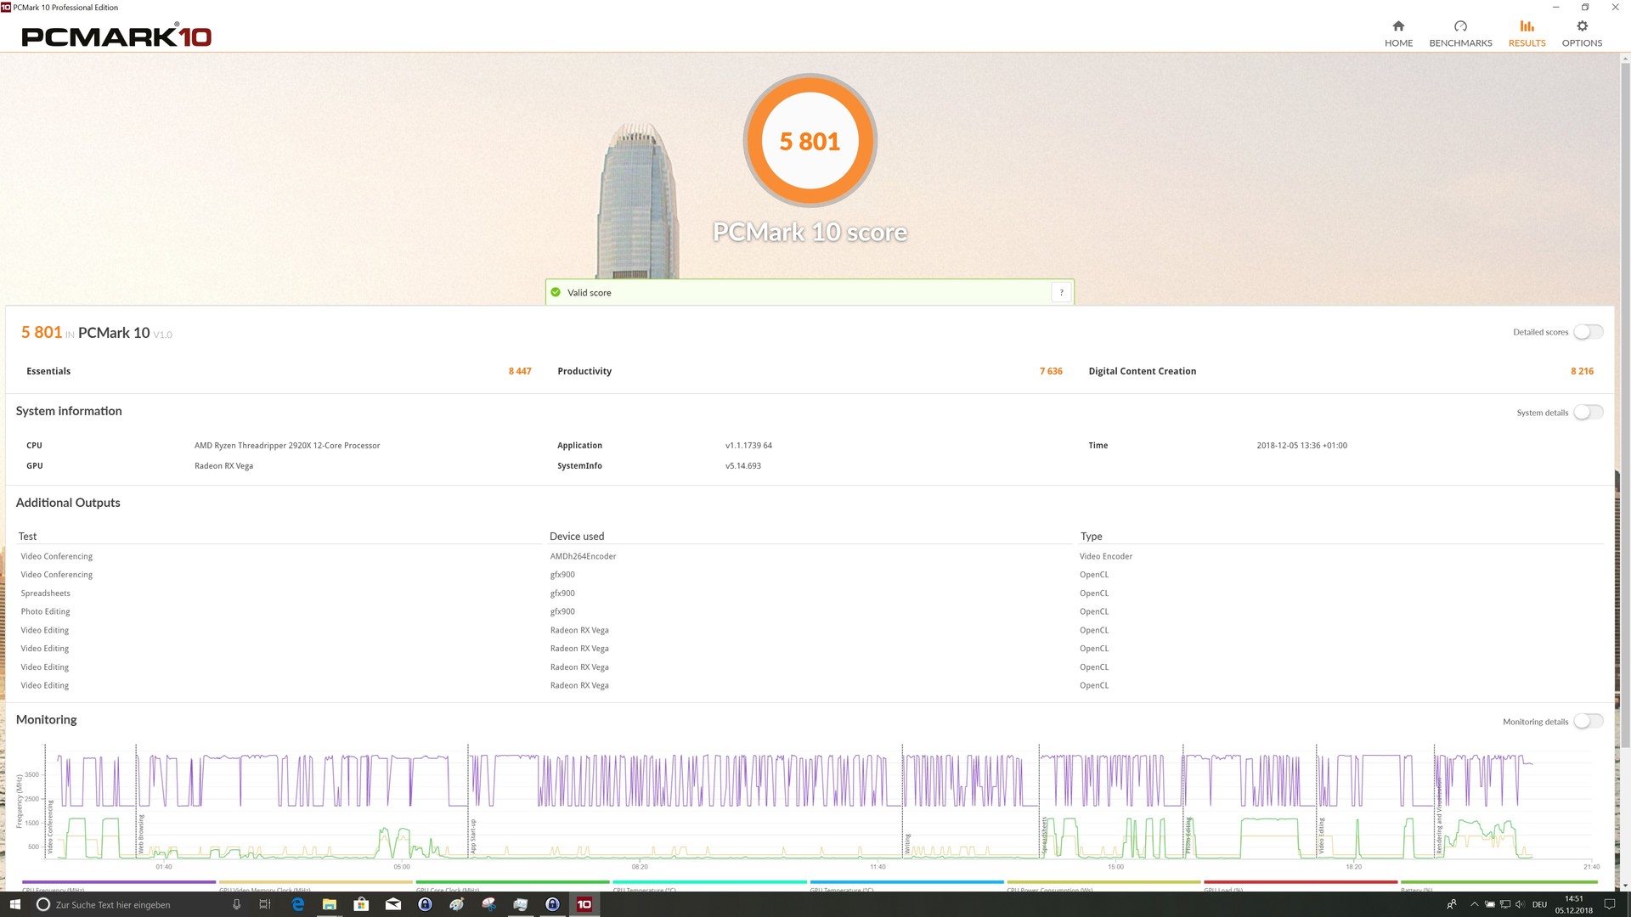This screenshot has width=1631, height=917.
Task: Click the purple CPU Frequency legend swatch
Action: [119, 882]
